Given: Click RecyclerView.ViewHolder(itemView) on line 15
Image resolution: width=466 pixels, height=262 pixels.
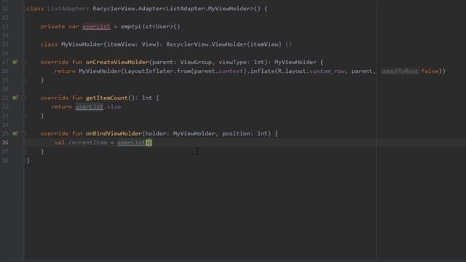Looking at the screenshot, I should pyautogui.click(x=224, y=44).
